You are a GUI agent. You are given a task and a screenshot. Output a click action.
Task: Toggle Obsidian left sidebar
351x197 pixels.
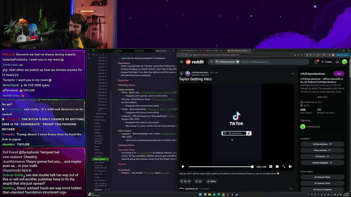[89, 51]
